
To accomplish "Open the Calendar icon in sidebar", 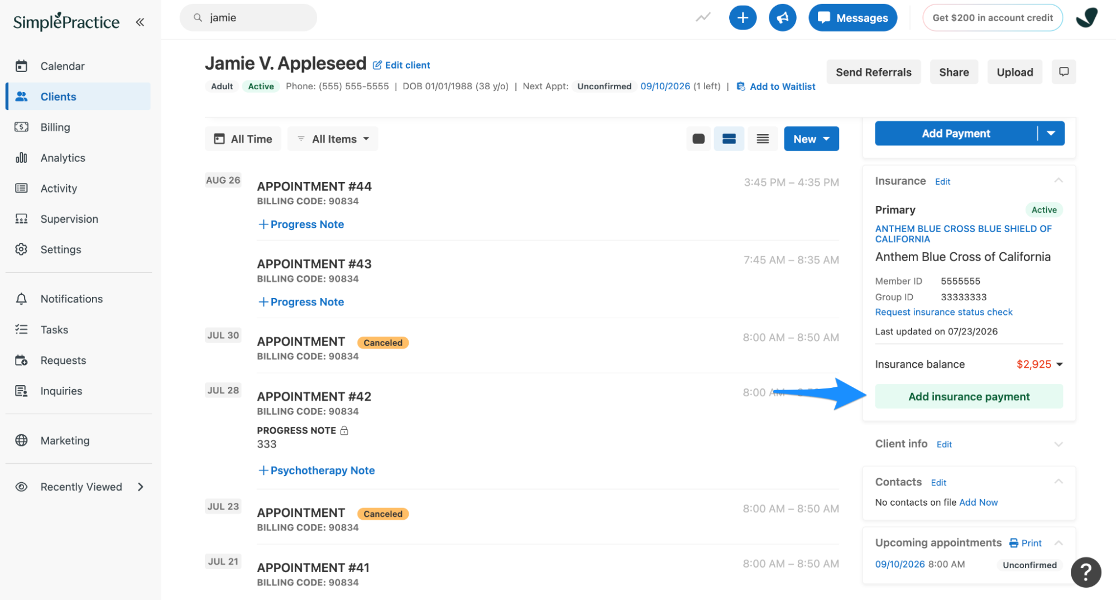I will pyautogui.click(x=21, y=66).
